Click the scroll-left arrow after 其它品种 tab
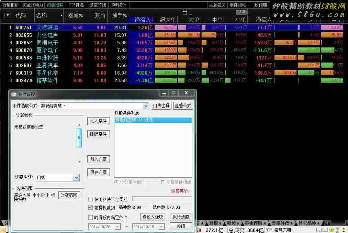Screen dimensions: 348x233 (327, 223)
